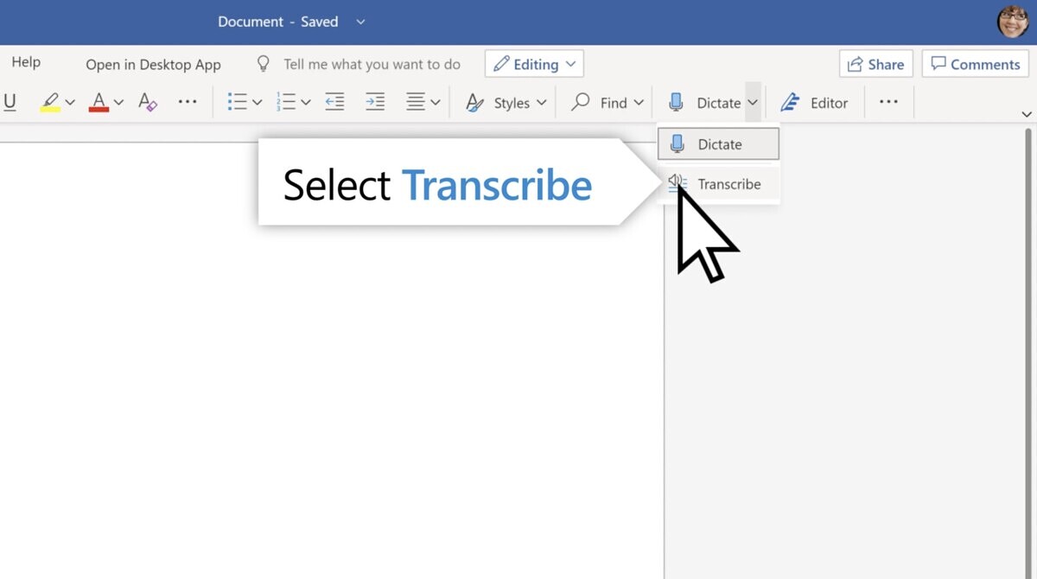This screenshot has height=579, width=1037.
Task: Click the Decrease Indent icon
Action: pyautogui.click(x=334, y=103)
